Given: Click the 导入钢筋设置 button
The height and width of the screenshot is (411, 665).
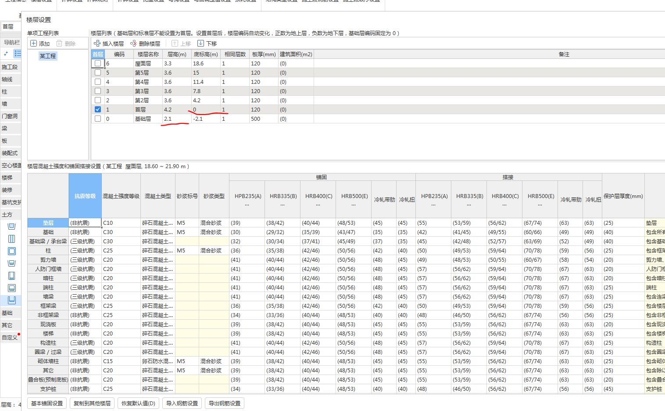Looking at the screenshot, I should pos(182,403).
